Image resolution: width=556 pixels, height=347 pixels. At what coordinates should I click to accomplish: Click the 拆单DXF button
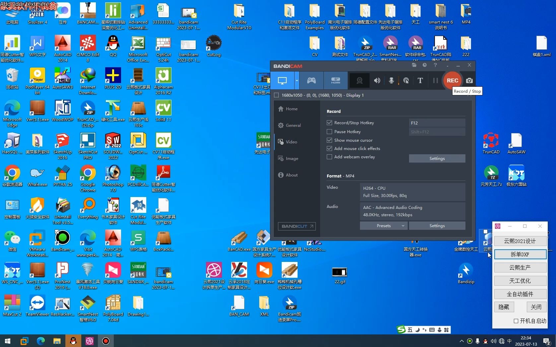520,254
